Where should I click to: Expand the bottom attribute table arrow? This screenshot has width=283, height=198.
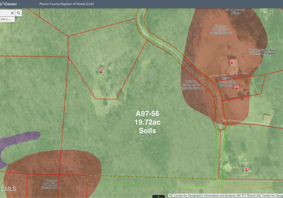click(x=158, y=196)
